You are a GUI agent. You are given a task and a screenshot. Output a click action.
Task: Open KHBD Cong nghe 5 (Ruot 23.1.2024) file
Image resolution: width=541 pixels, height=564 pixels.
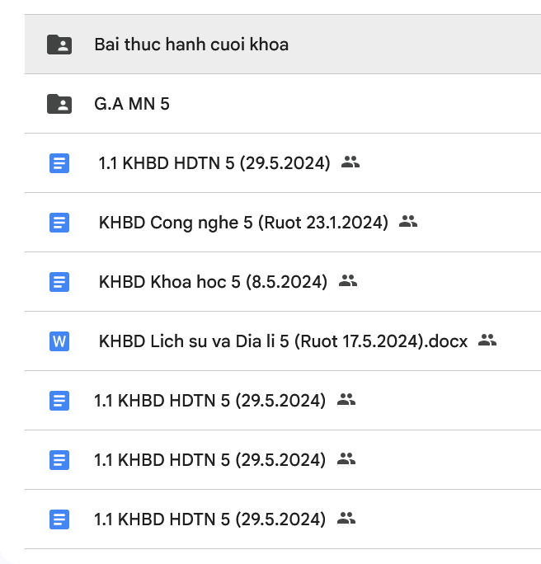(x=243, y=223)
